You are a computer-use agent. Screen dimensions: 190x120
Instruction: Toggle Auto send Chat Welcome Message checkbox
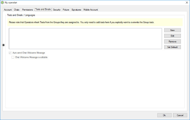coord(10,53)
